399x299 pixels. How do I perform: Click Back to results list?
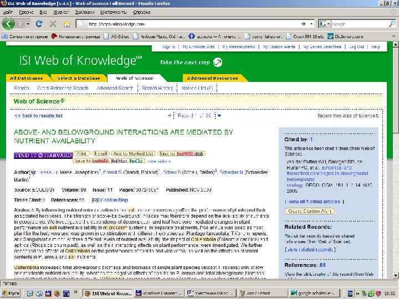[x=38, y=116]
